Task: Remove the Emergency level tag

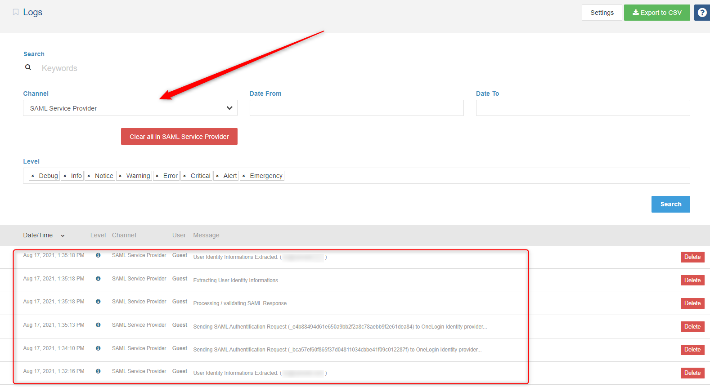Action: [x=244, y=176]
